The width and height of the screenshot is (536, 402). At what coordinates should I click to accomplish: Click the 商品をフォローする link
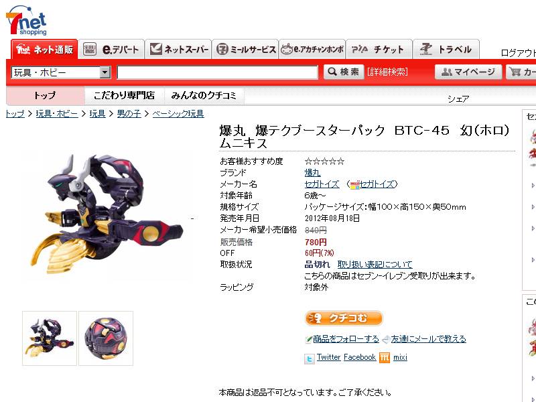(346, 339)
